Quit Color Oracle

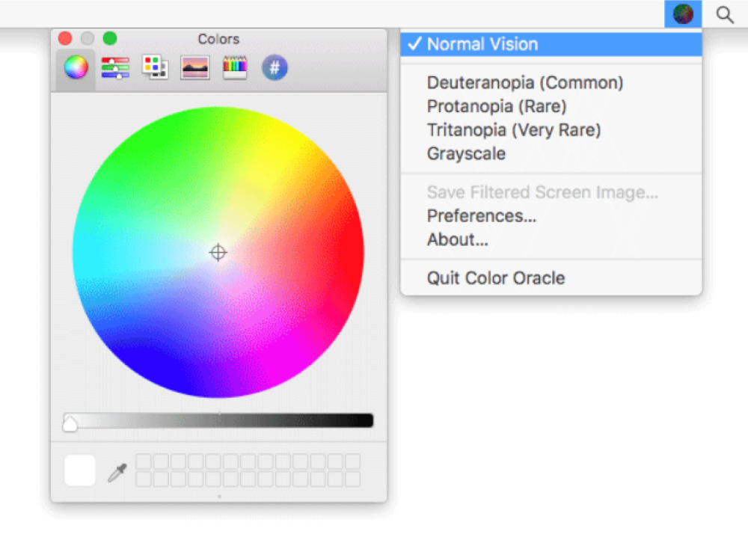[x=496, y=278]
